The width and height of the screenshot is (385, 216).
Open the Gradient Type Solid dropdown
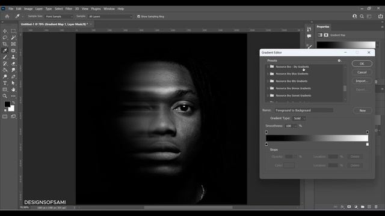coord(299,118)
